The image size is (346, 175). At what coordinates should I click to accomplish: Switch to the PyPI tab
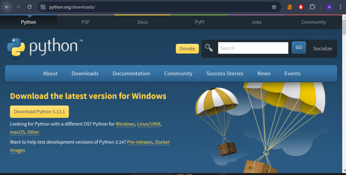pos(199,22)
